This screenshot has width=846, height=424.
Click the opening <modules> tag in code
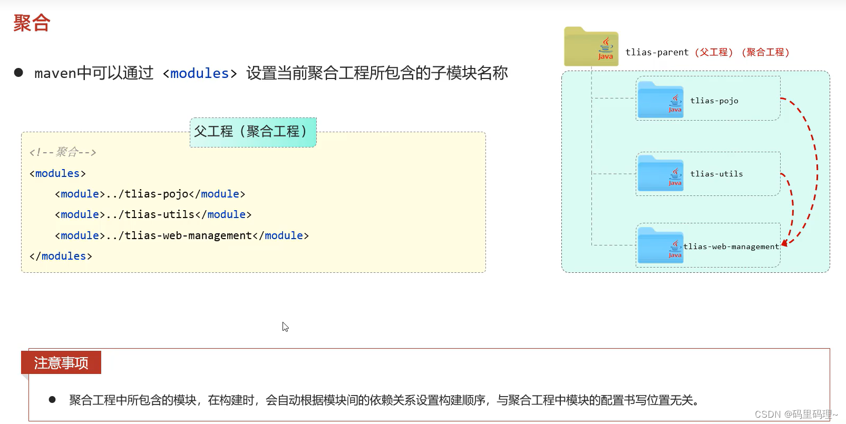point(57,173)
